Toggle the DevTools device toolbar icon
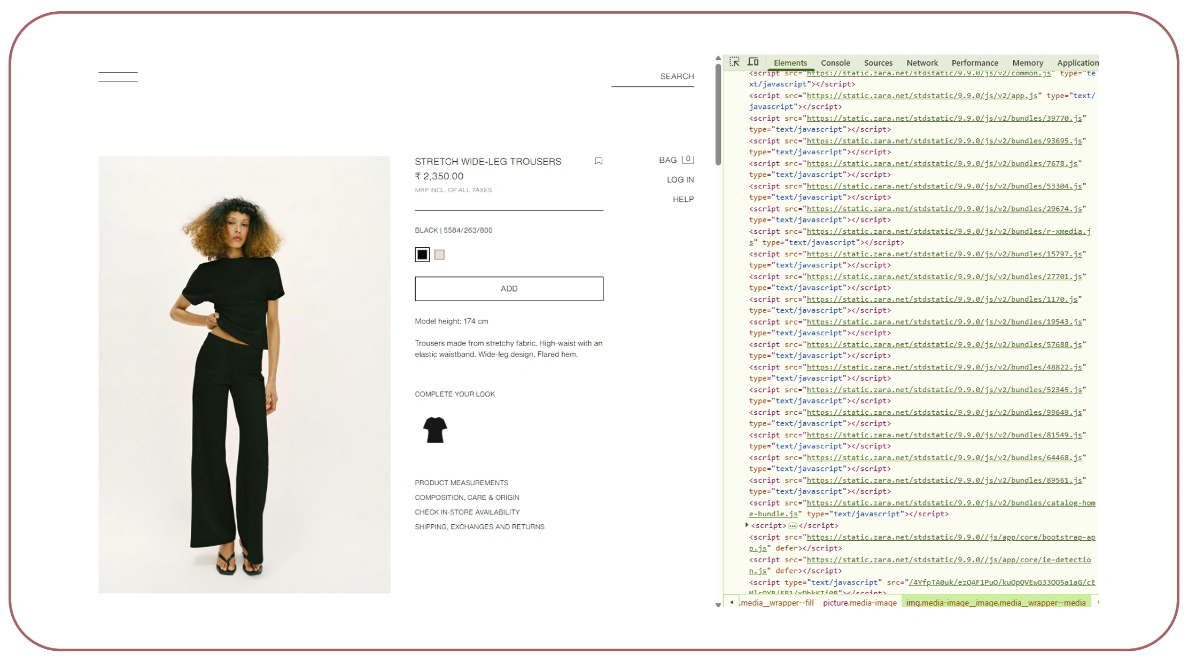 [753, 62]
